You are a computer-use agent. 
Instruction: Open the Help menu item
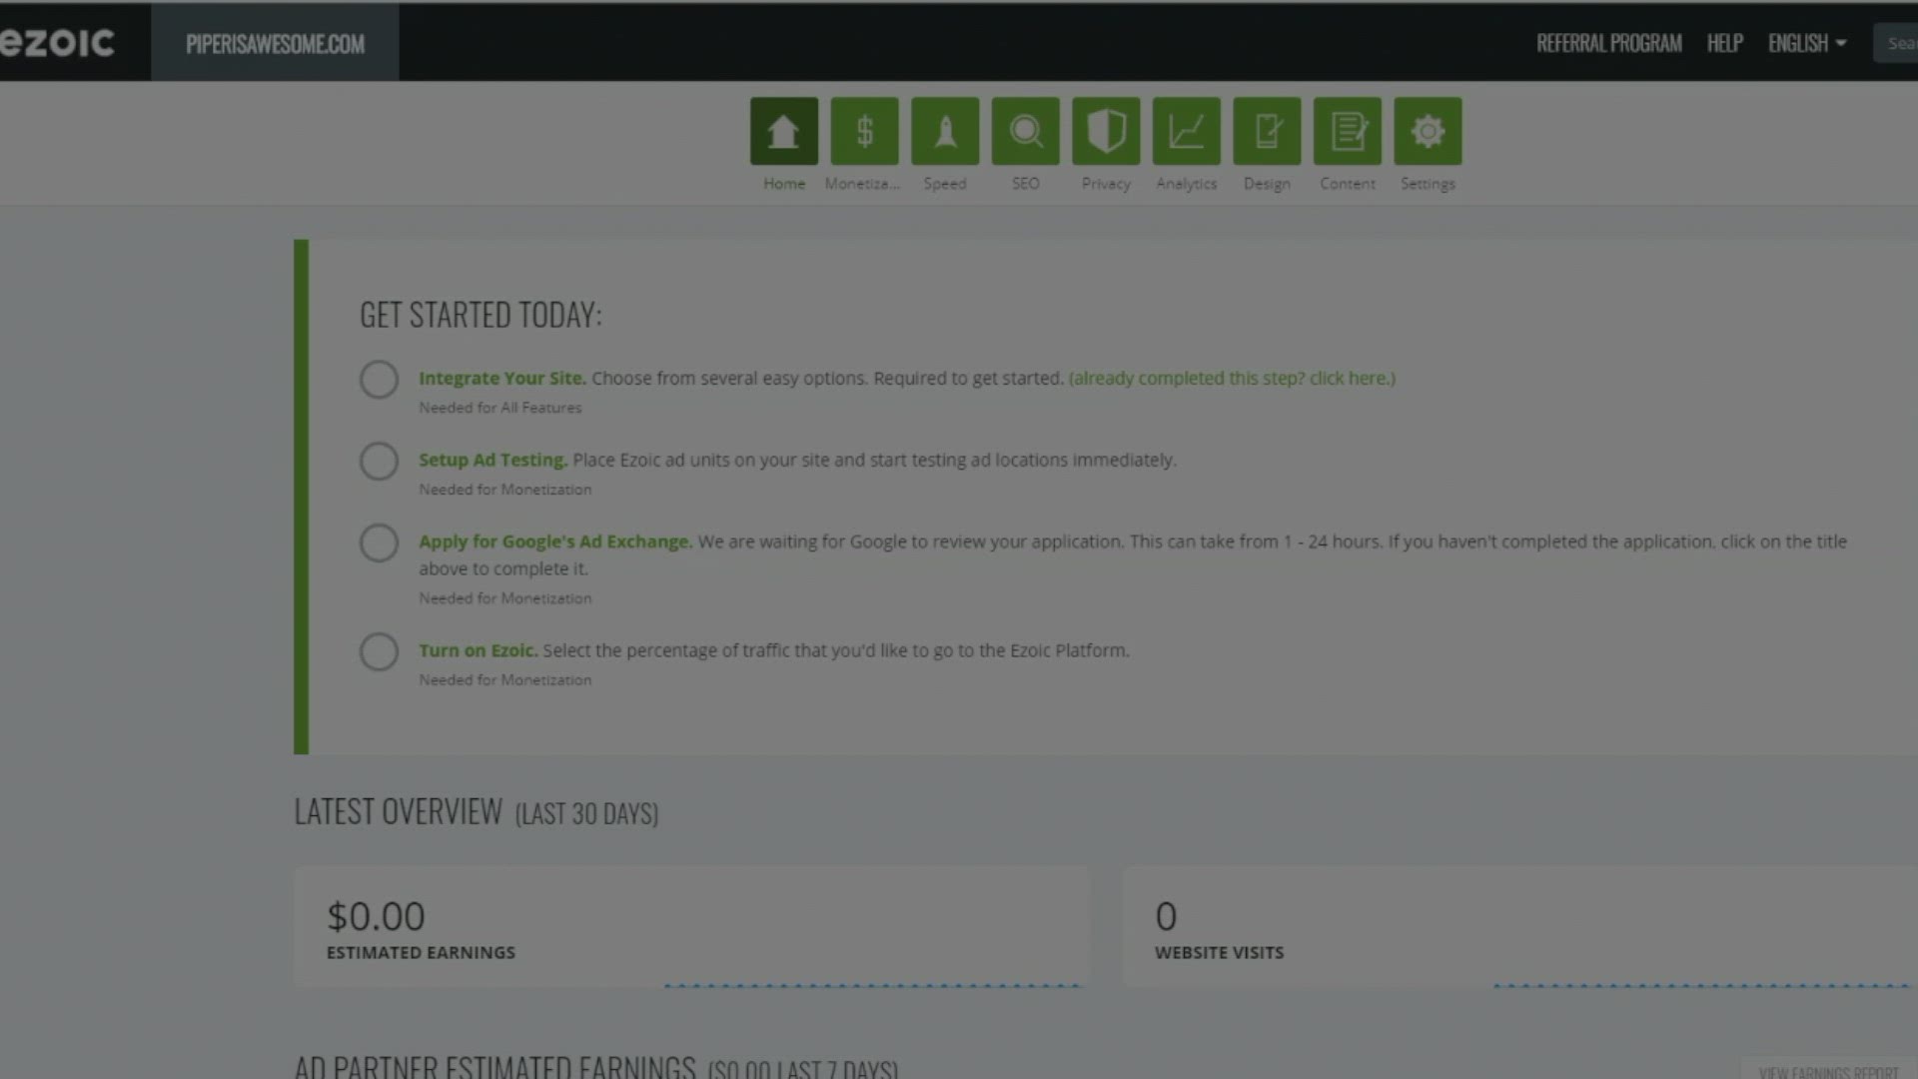point(1724,43)
